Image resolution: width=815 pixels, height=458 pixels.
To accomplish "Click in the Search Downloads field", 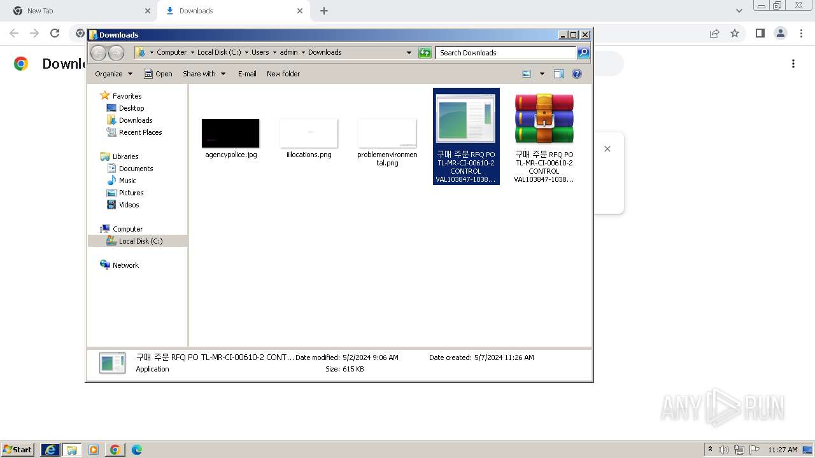I will coord(506,53).
